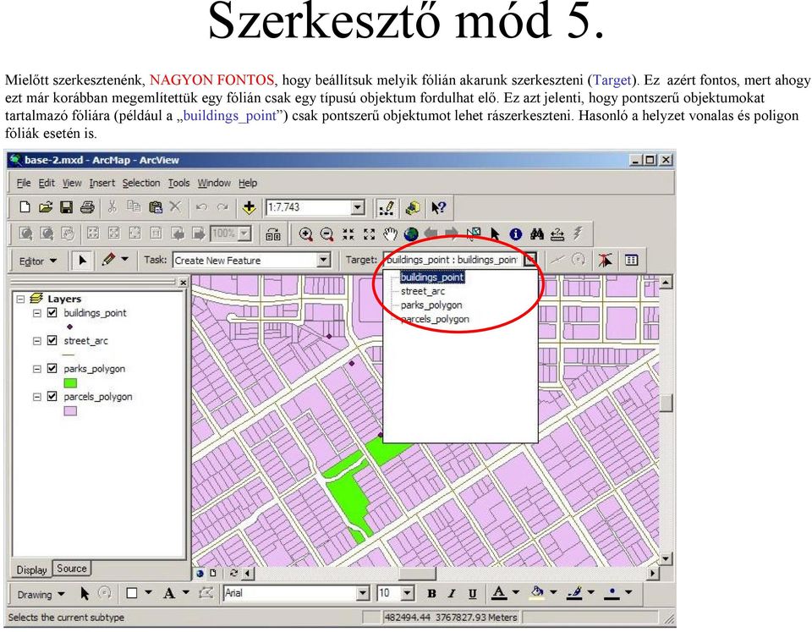Choose street_arc in Target list
This screenshot has height=632, width=812.
423,291
